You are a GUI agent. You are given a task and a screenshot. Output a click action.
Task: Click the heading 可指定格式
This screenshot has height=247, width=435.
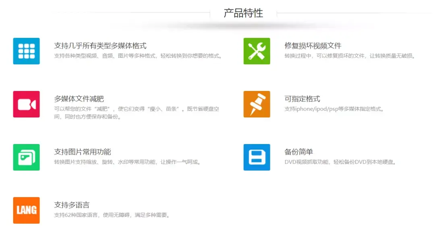pos(302,99)
